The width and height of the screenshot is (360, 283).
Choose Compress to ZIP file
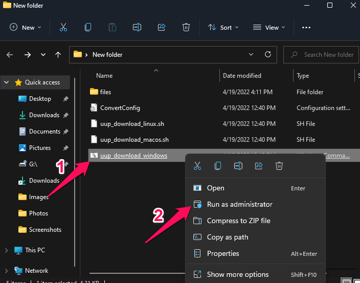(x=238, y=221)
